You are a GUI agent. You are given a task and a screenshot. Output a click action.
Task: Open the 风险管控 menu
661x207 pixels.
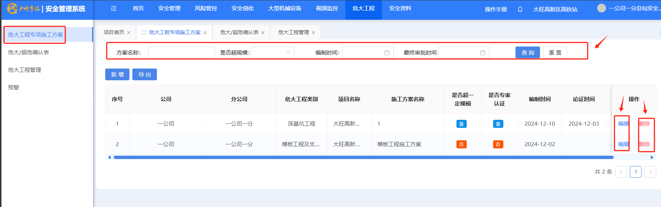[206, 8]
